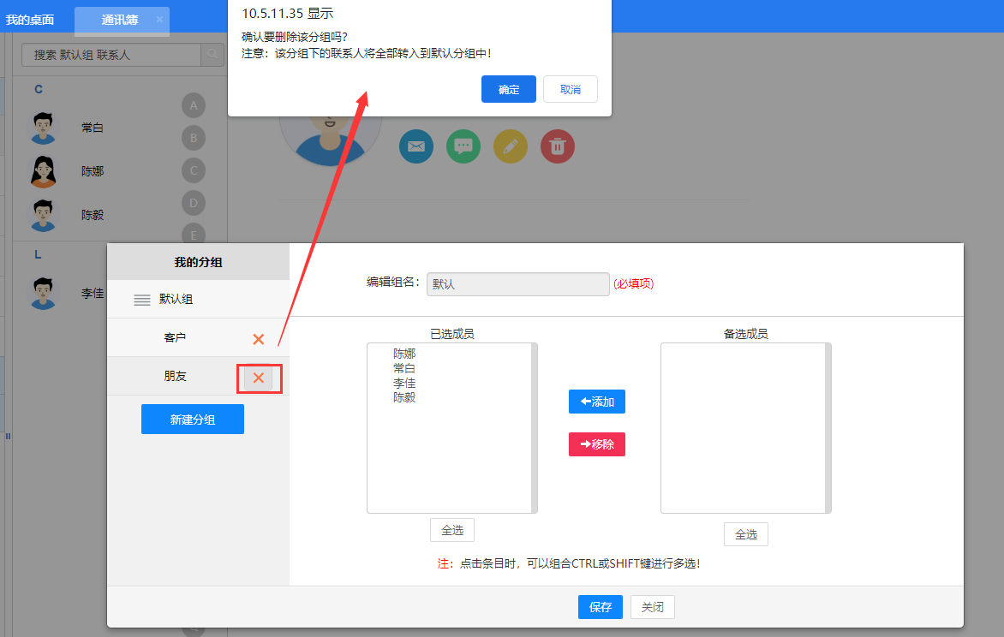Delete the 朋友 group with X icon
This screenshot has width=1004, height=637.
[259, 378]
